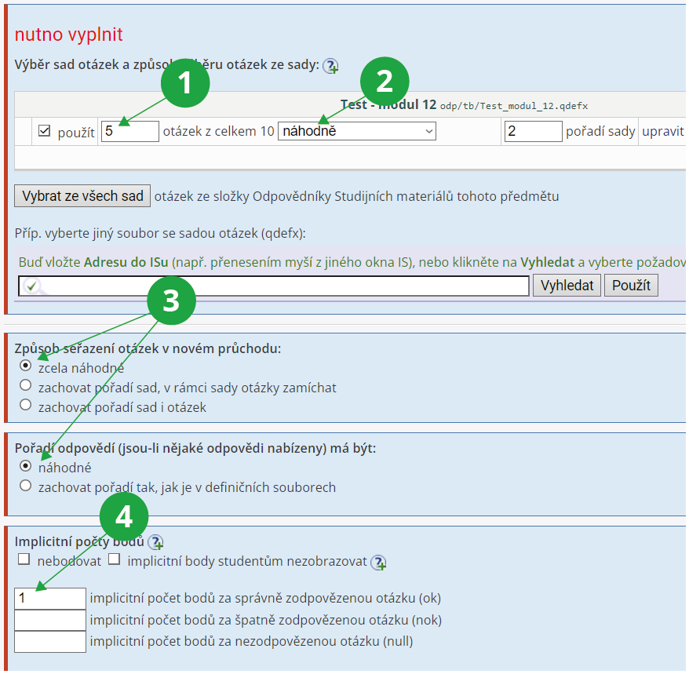689x674 pixels.
Task: Open the 'upravit' link for the question set
Action: coord(662,131)
